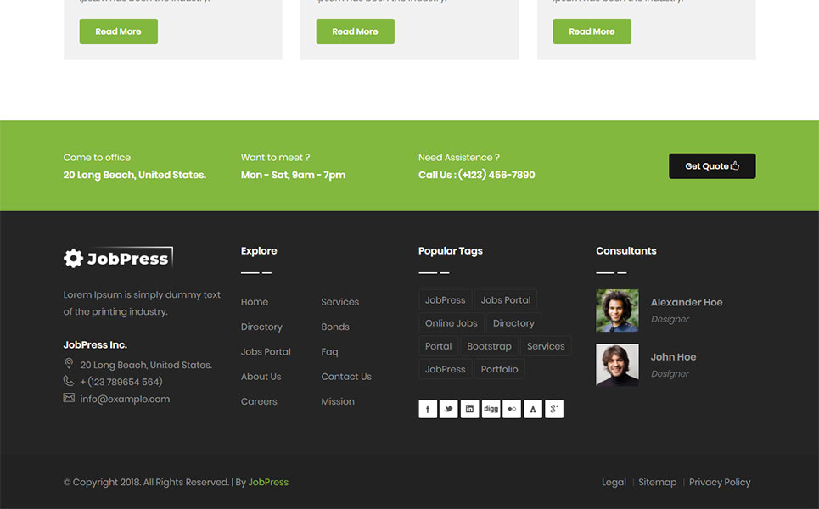Select the Directory popular tag
819x509 pixels.
pos(513,323)
